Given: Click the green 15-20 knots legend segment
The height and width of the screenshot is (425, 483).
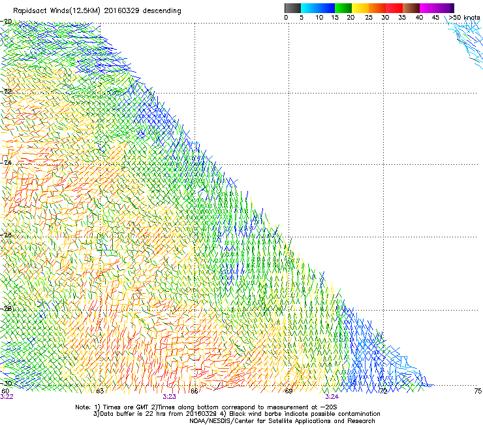Looking at the screenshot, I should 343,8.
